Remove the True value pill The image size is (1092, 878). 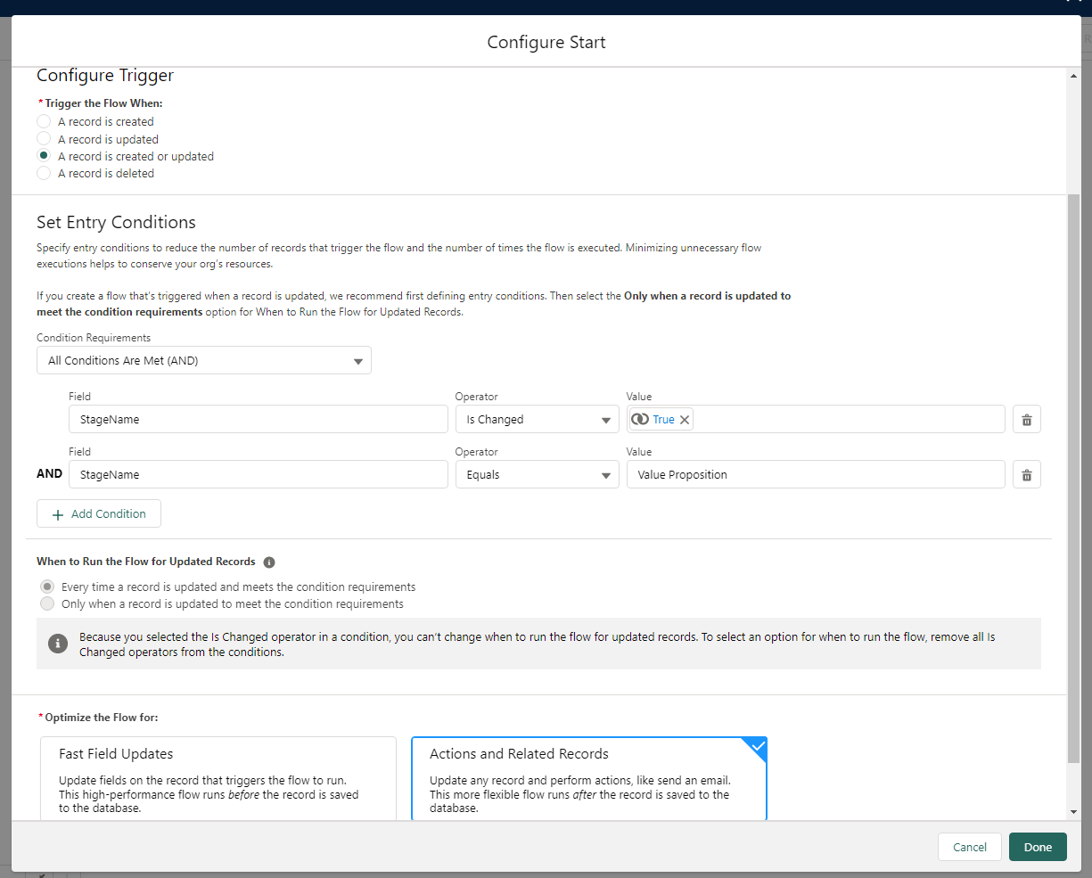[x=685, y=420]
